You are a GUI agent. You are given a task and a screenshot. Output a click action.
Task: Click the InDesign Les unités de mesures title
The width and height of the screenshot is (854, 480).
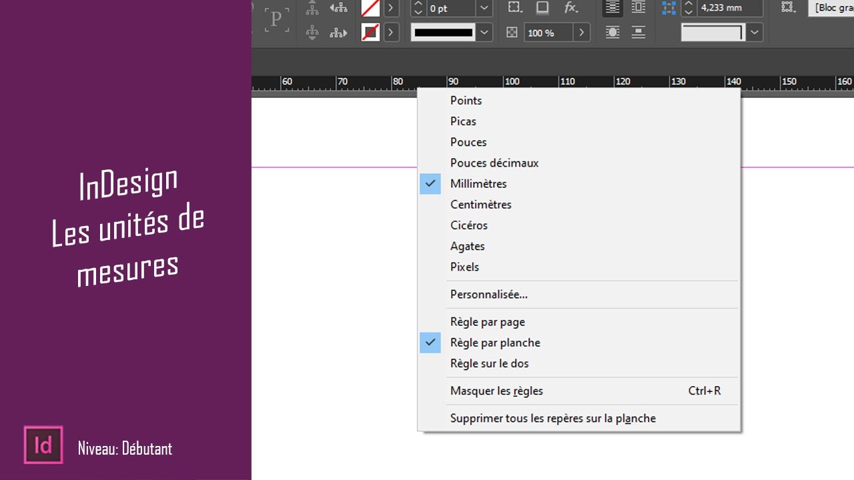127,227
